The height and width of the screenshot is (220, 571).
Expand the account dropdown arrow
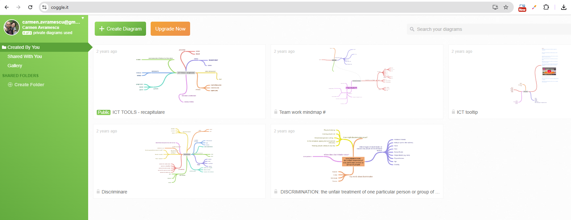pos(83,18)
